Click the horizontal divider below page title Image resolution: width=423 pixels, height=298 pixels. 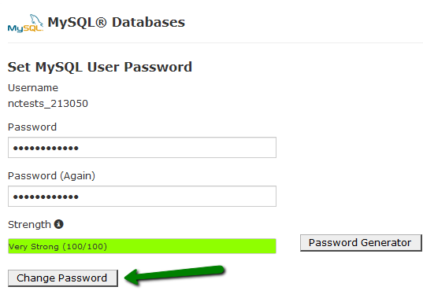215,42
